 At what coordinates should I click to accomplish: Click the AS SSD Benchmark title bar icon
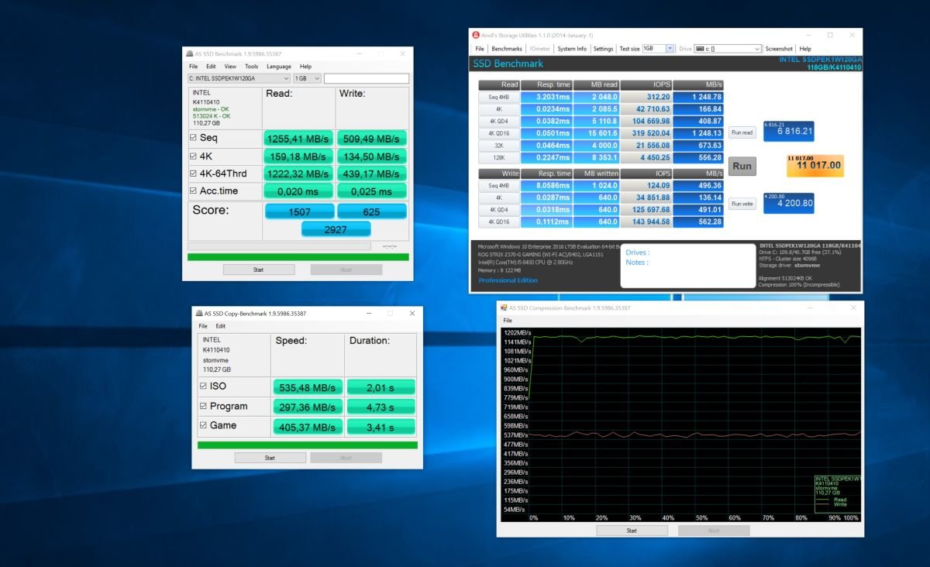point(188,54)
